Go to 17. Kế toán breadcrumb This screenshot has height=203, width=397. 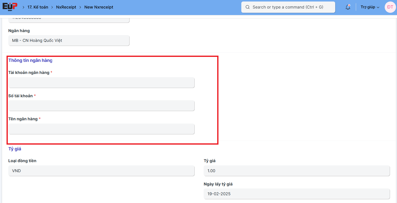[38, 7]
